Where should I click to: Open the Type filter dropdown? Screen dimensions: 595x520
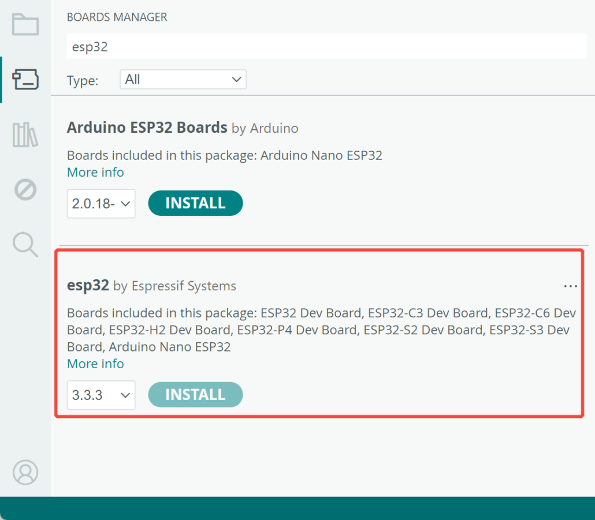click(183, 79)
